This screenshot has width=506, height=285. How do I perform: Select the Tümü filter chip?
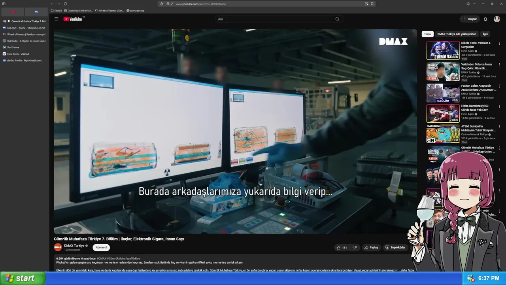[x=428, y=34]
